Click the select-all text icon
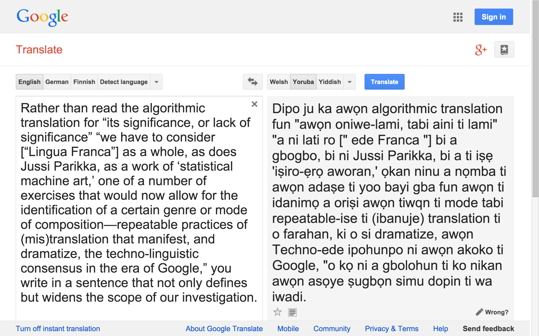 pyautogui.click(x=292, y=312)
